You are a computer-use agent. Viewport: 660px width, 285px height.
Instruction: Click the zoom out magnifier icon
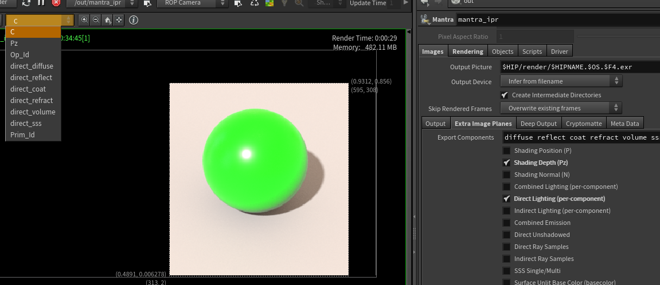tap(96, 20)
